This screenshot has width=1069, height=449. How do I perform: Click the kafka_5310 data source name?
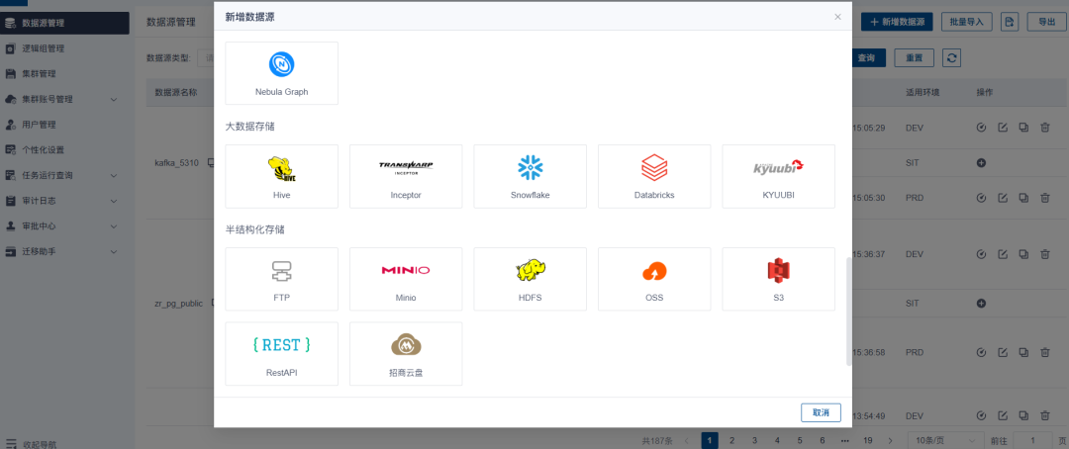click(178, 163)
